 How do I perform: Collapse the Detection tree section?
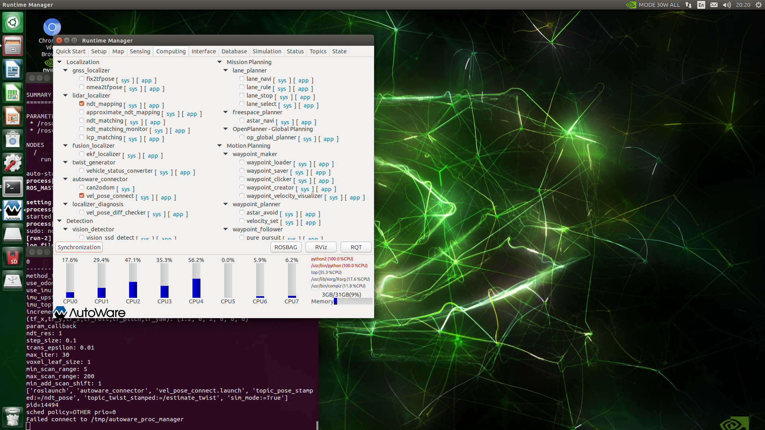tap(59, 221)
